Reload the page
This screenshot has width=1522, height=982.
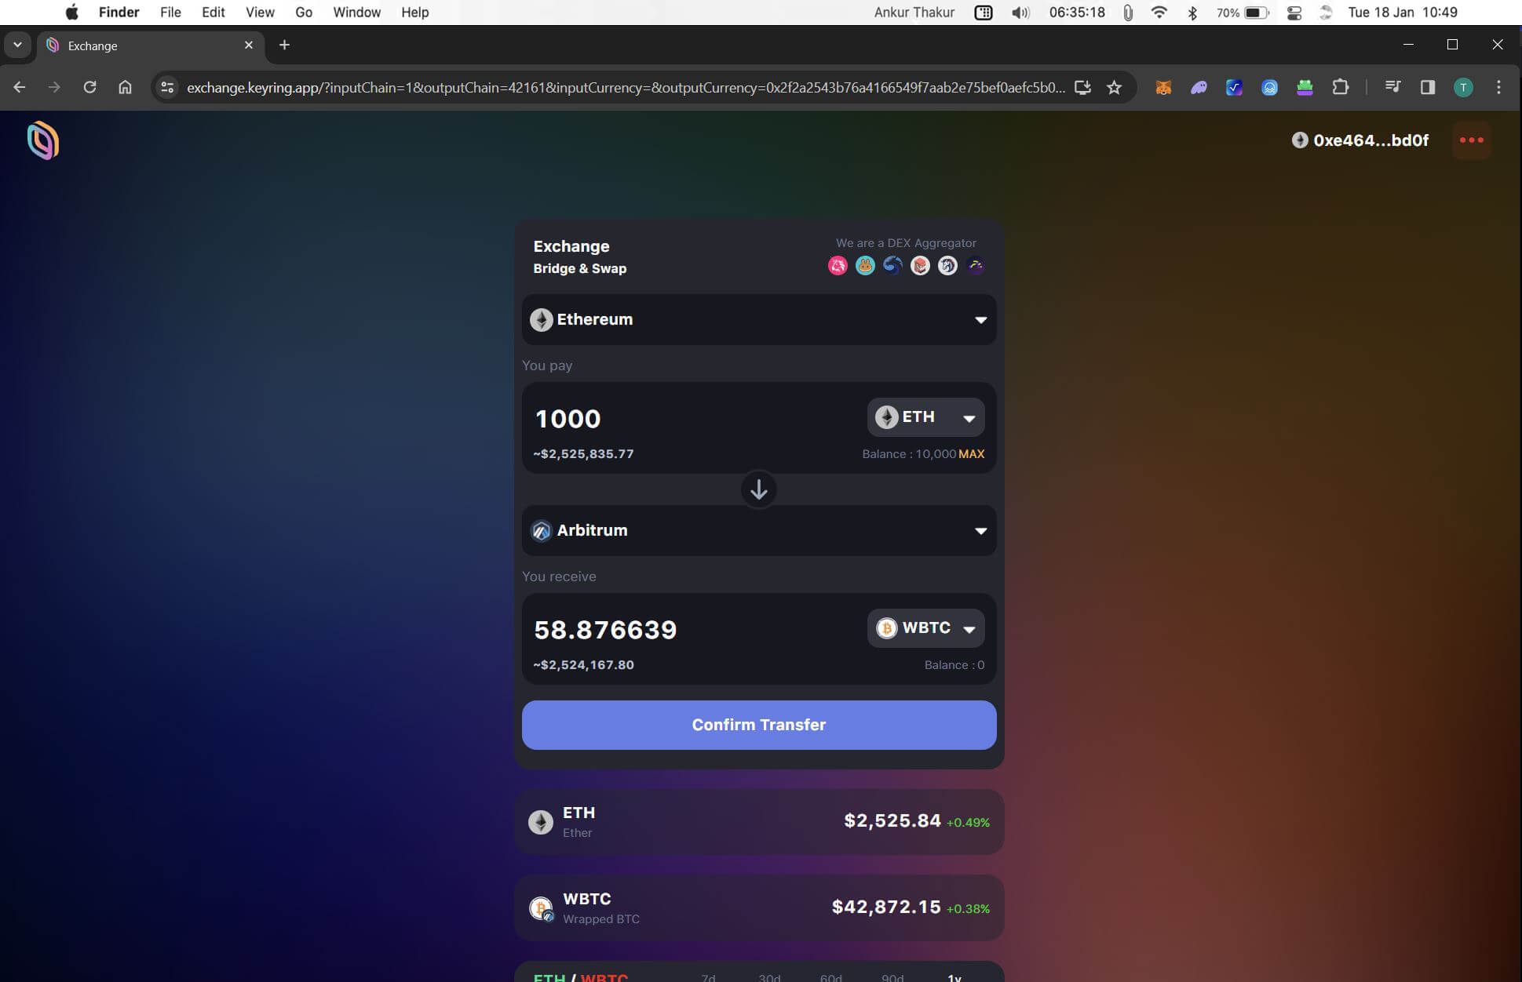[89, 87]
